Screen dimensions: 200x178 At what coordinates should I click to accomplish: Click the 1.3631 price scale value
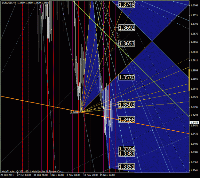tap(194, 52)
